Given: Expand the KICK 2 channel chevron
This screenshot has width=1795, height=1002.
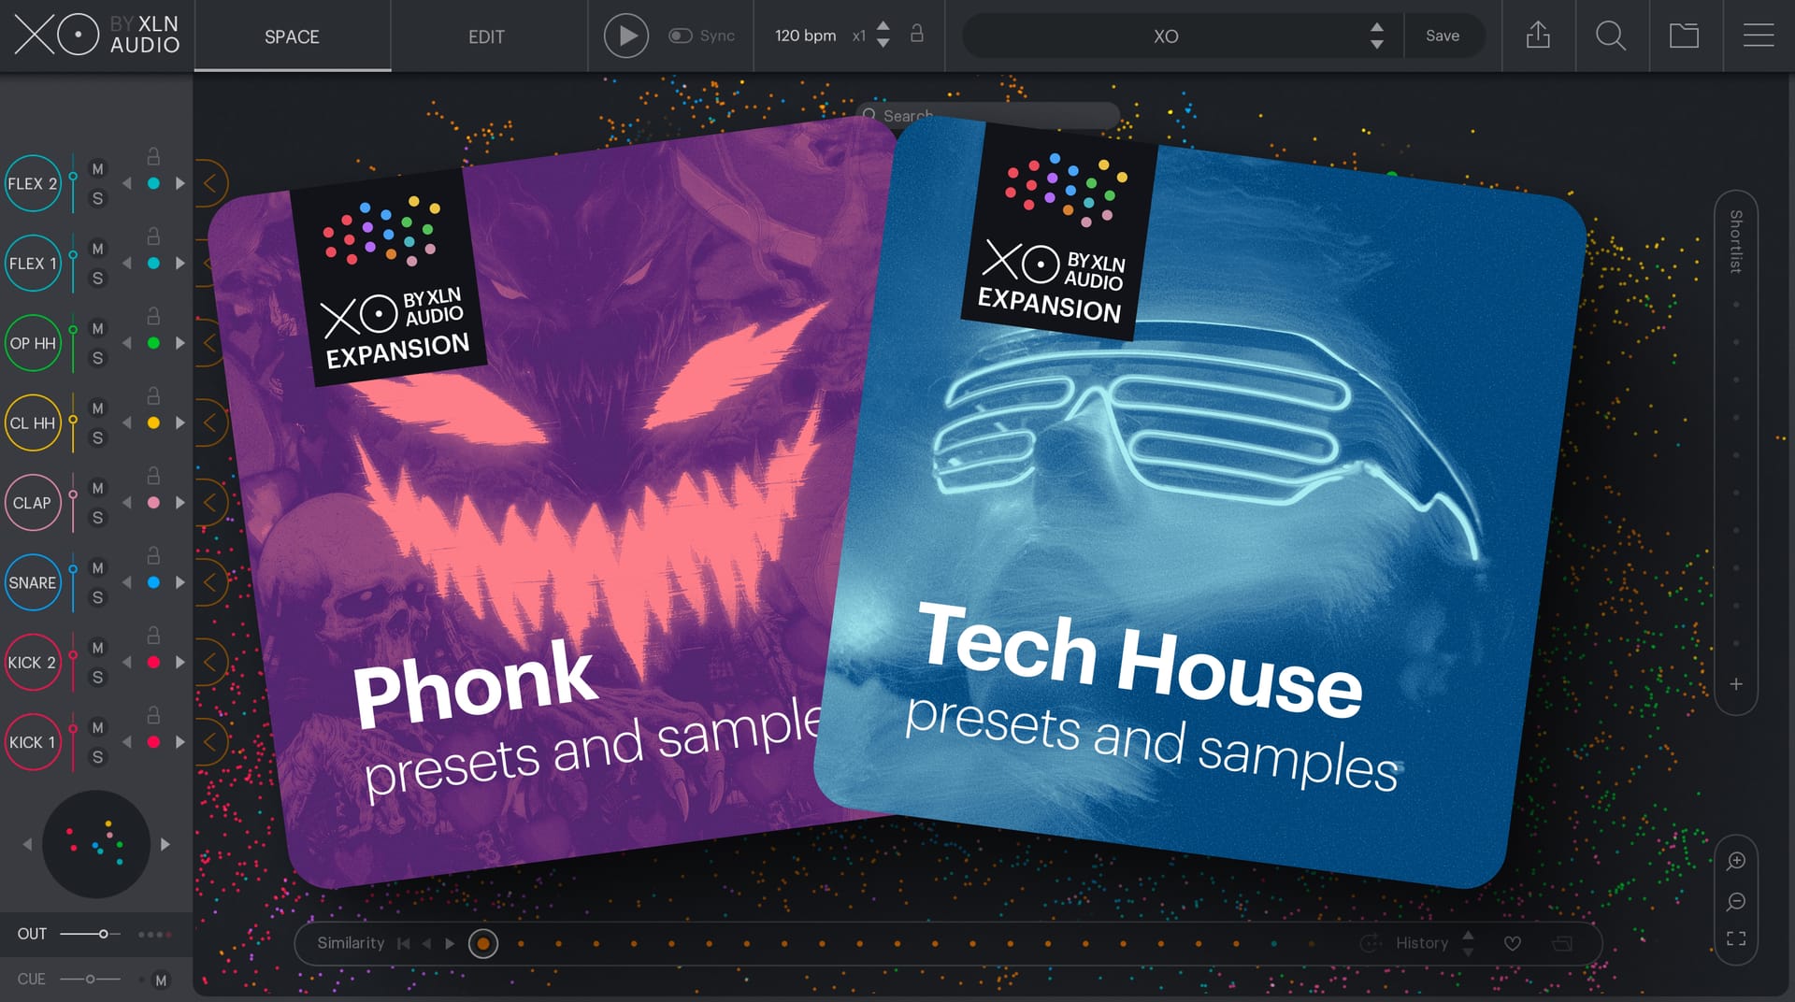Looking at the screenshot, I should click(211, 663).
